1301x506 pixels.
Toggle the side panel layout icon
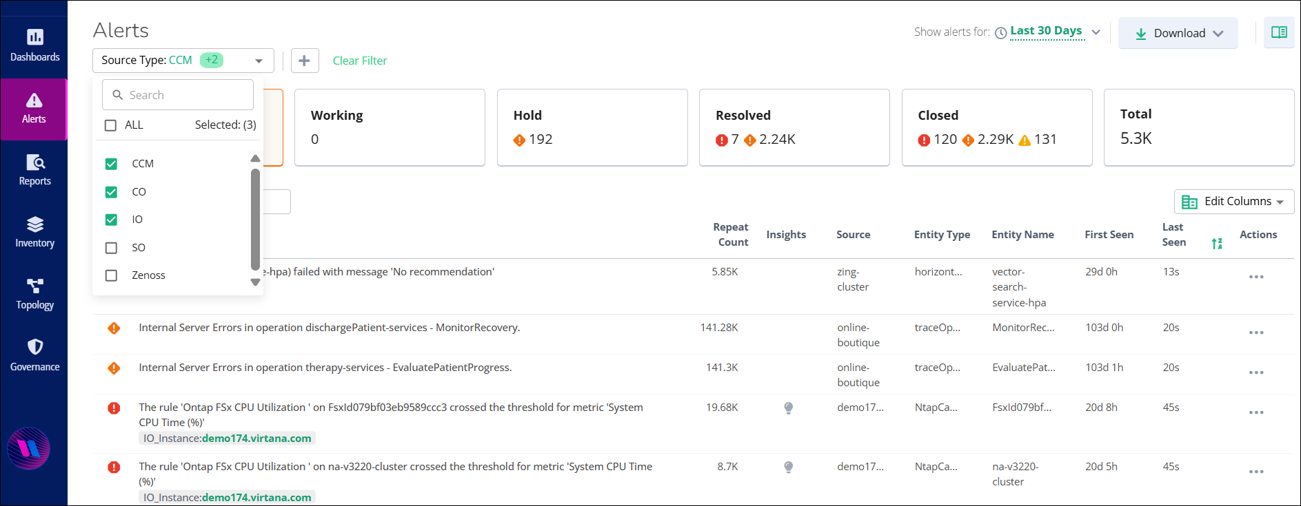pos(1278,32)
